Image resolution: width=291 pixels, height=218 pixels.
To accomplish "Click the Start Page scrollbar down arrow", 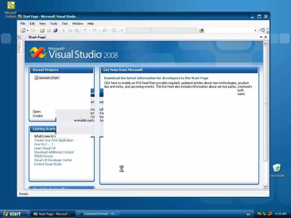I will pos(266,186).
